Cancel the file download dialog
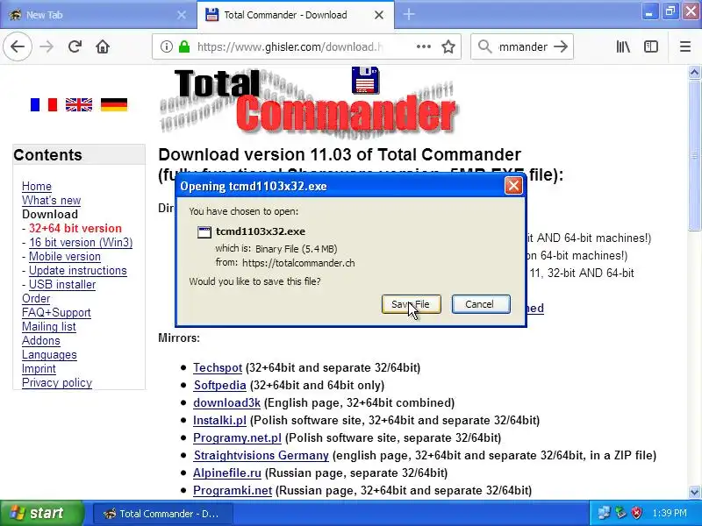This screenshot has height=526, width=702. pyautogui.click(x=480, y=304)
